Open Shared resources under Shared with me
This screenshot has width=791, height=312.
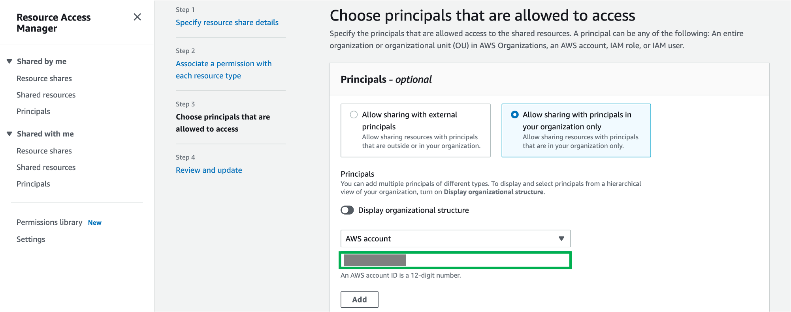[46, 168]
